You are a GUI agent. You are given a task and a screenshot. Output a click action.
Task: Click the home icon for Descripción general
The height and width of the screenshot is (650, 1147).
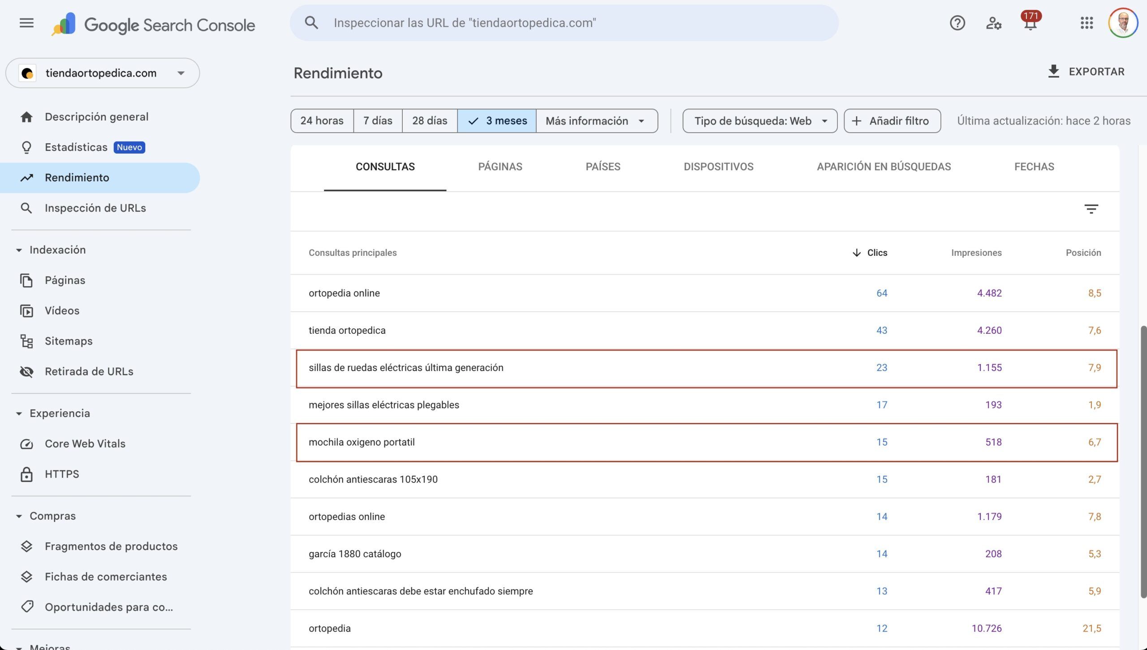pyautogui.click(x=26, y=117)
